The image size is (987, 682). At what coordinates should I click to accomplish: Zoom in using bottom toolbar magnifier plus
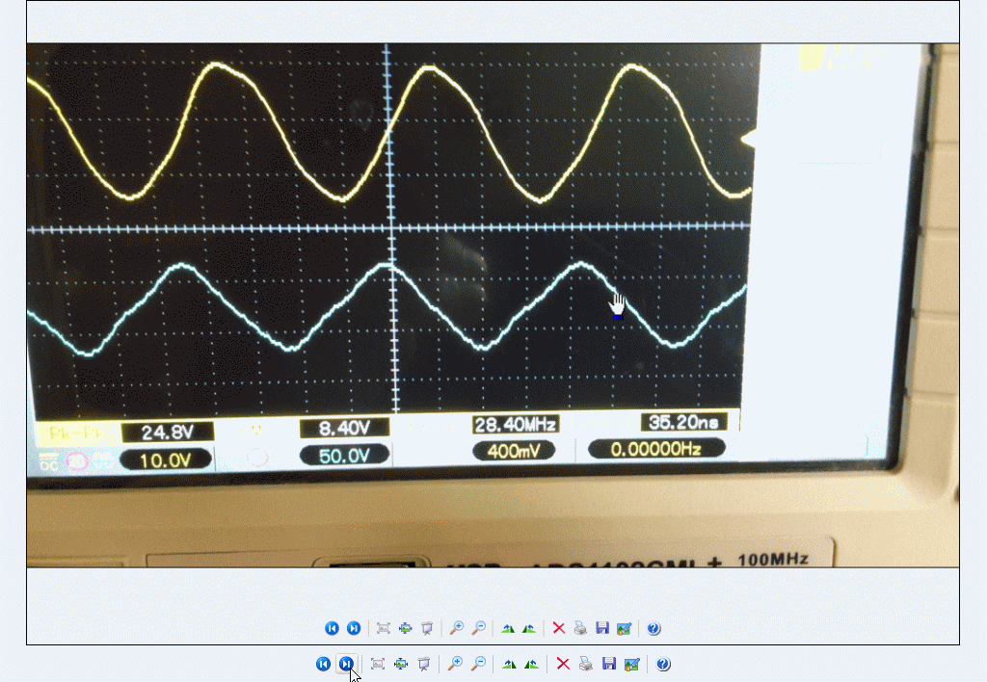pyautogui.click(x=454, y=664)
